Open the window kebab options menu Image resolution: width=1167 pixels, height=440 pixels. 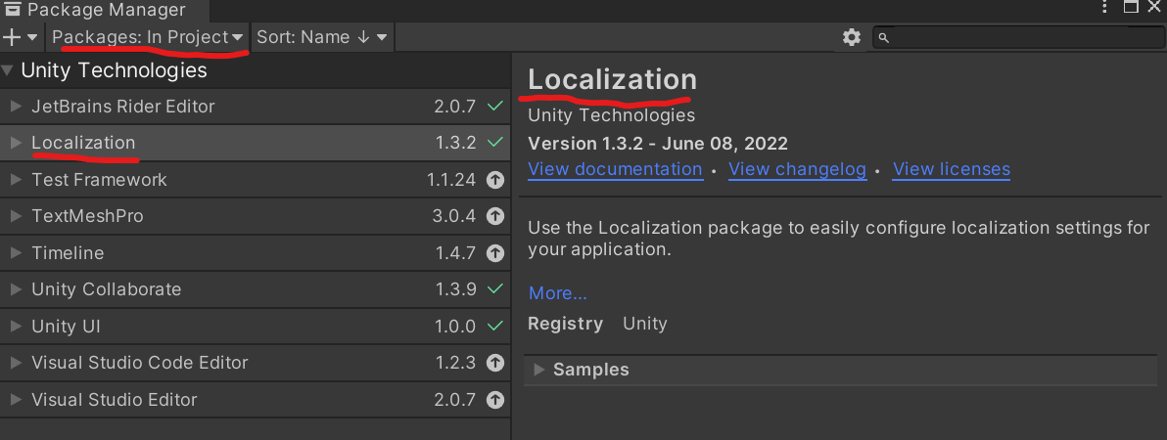coord(1104,8)
